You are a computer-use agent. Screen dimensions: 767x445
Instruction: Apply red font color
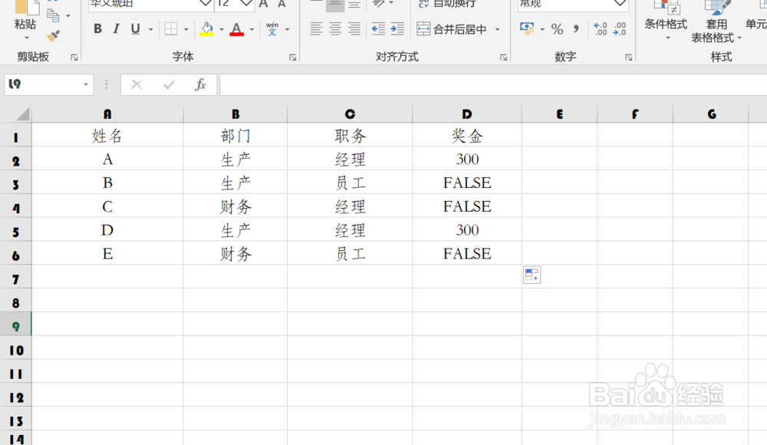[x=237, y=29]
